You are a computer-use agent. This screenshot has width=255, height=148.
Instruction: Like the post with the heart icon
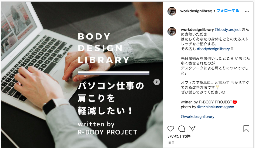(171, 129)
